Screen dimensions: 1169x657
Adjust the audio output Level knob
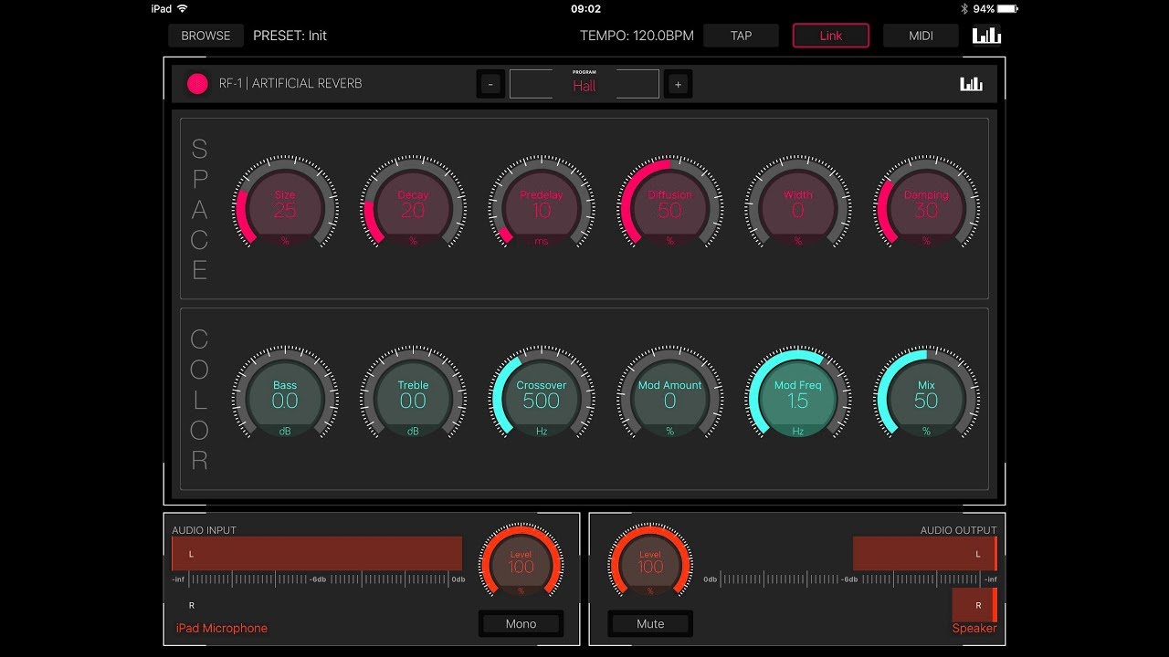coord(650,564)
